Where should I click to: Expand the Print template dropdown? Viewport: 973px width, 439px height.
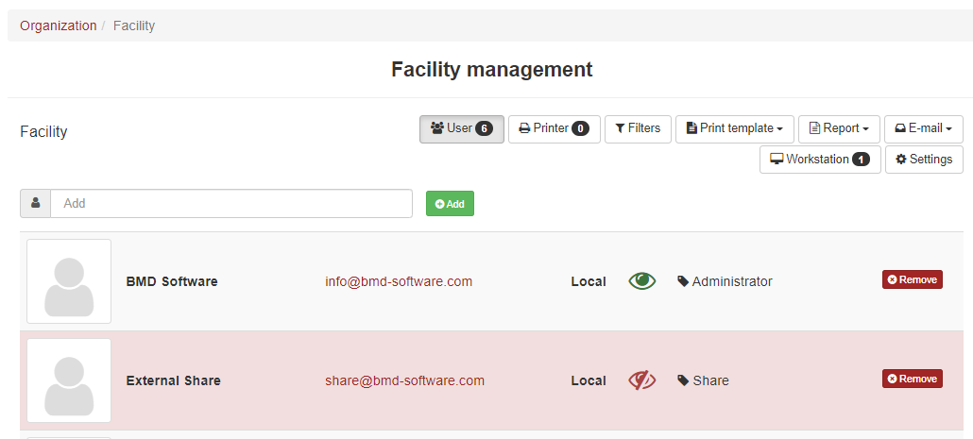(x=735, y=129)
